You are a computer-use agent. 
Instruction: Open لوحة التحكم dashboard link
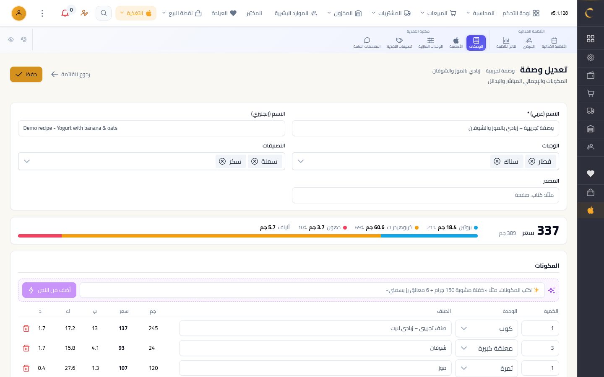(521, 13)
